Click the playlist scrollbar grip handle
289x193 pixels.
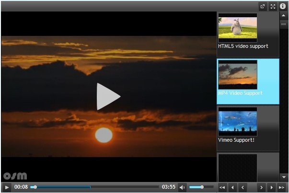tap(283, 24)
